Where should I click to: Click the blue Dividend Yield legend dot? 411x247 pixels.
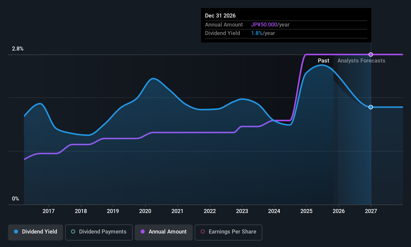[x=16, y=232]
